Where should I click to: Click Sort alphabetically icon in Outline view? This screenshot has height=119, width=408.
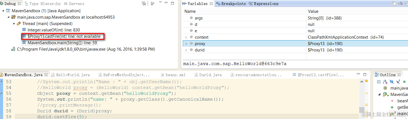coord(385,82)
